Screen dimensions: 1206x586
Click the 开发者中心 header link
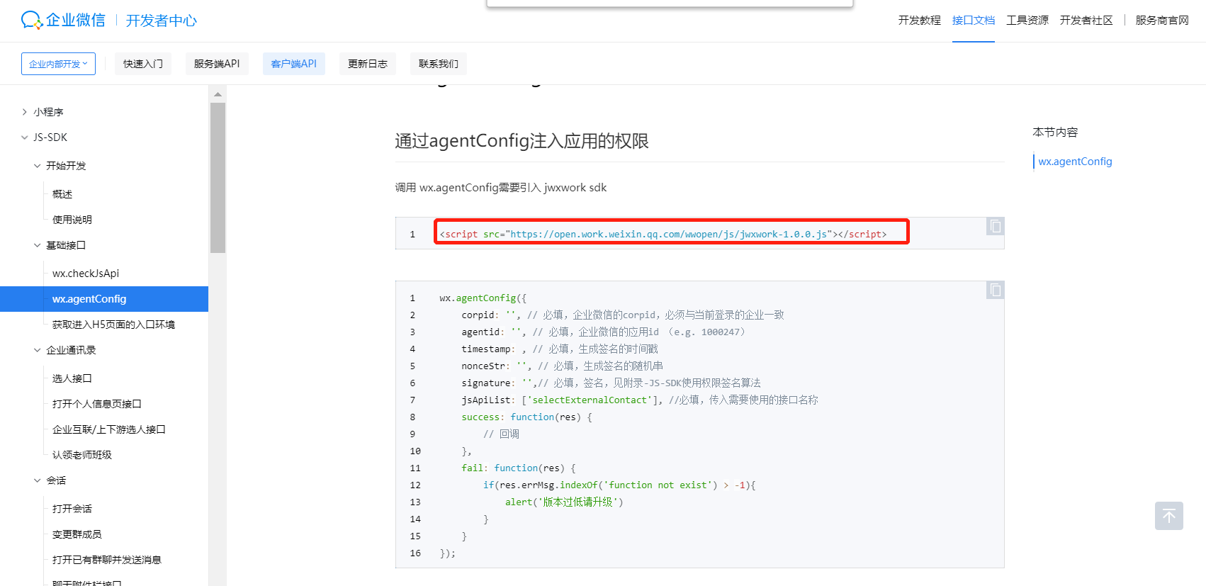pyautogui.click(x=162, y=21)
